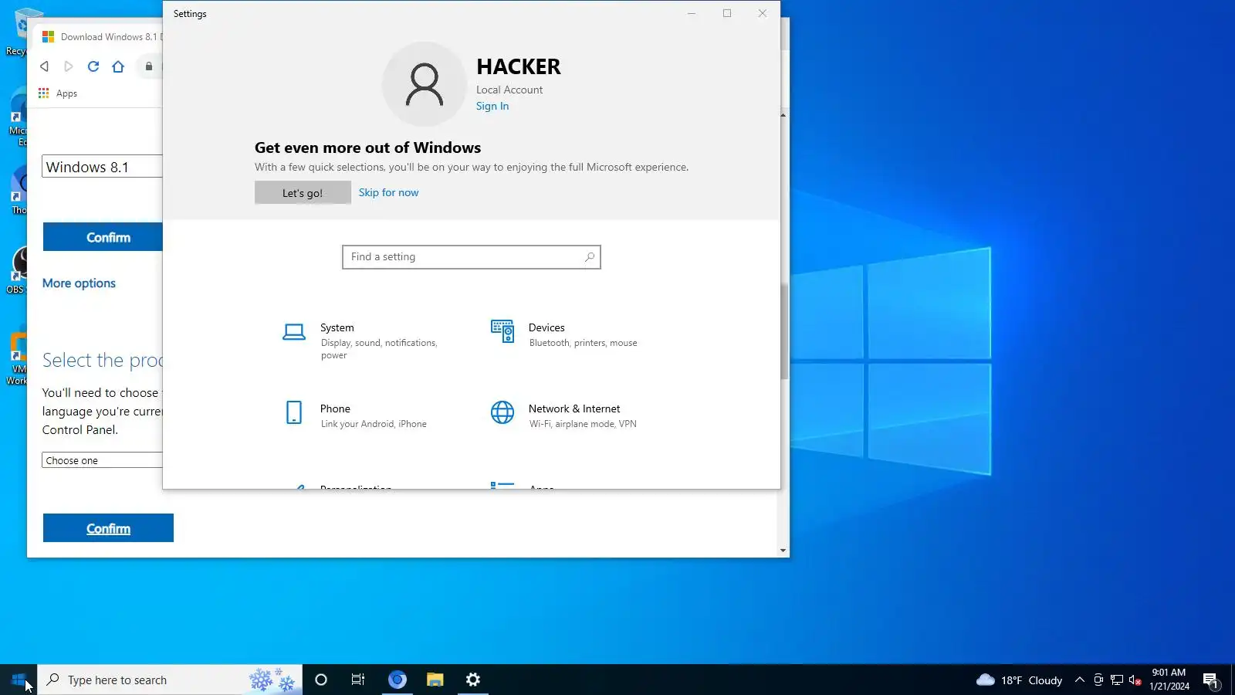The width and height of the screenshot is (1235, 695).
Task: Click the Find a setting search field
Action: click(x=472, y=257)
